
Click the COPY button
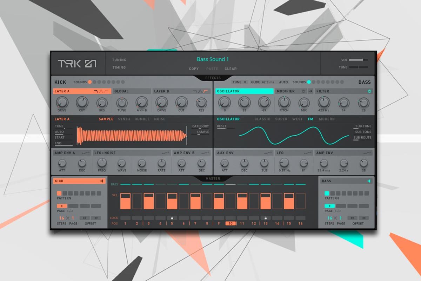pos(194,69)
